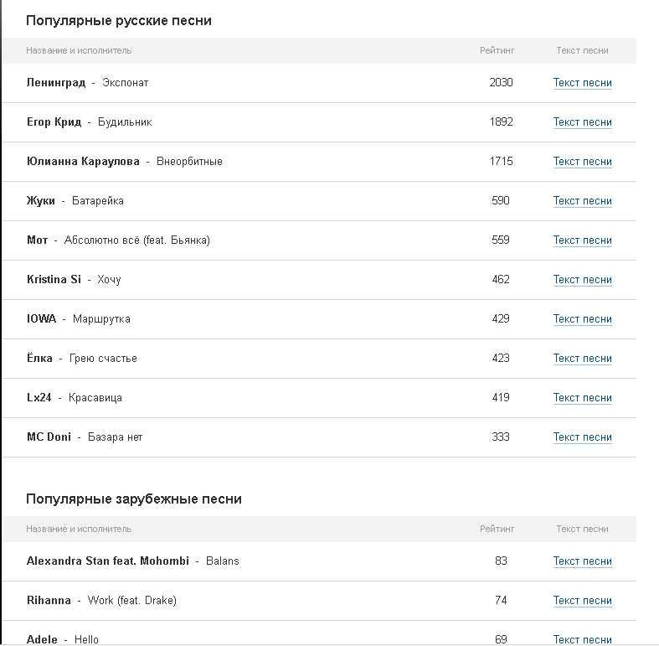Open lyrics link for Alexandra Stan Balans
Image resolution: width=659 pixels, height=646 pixels.
coord(582,561)
